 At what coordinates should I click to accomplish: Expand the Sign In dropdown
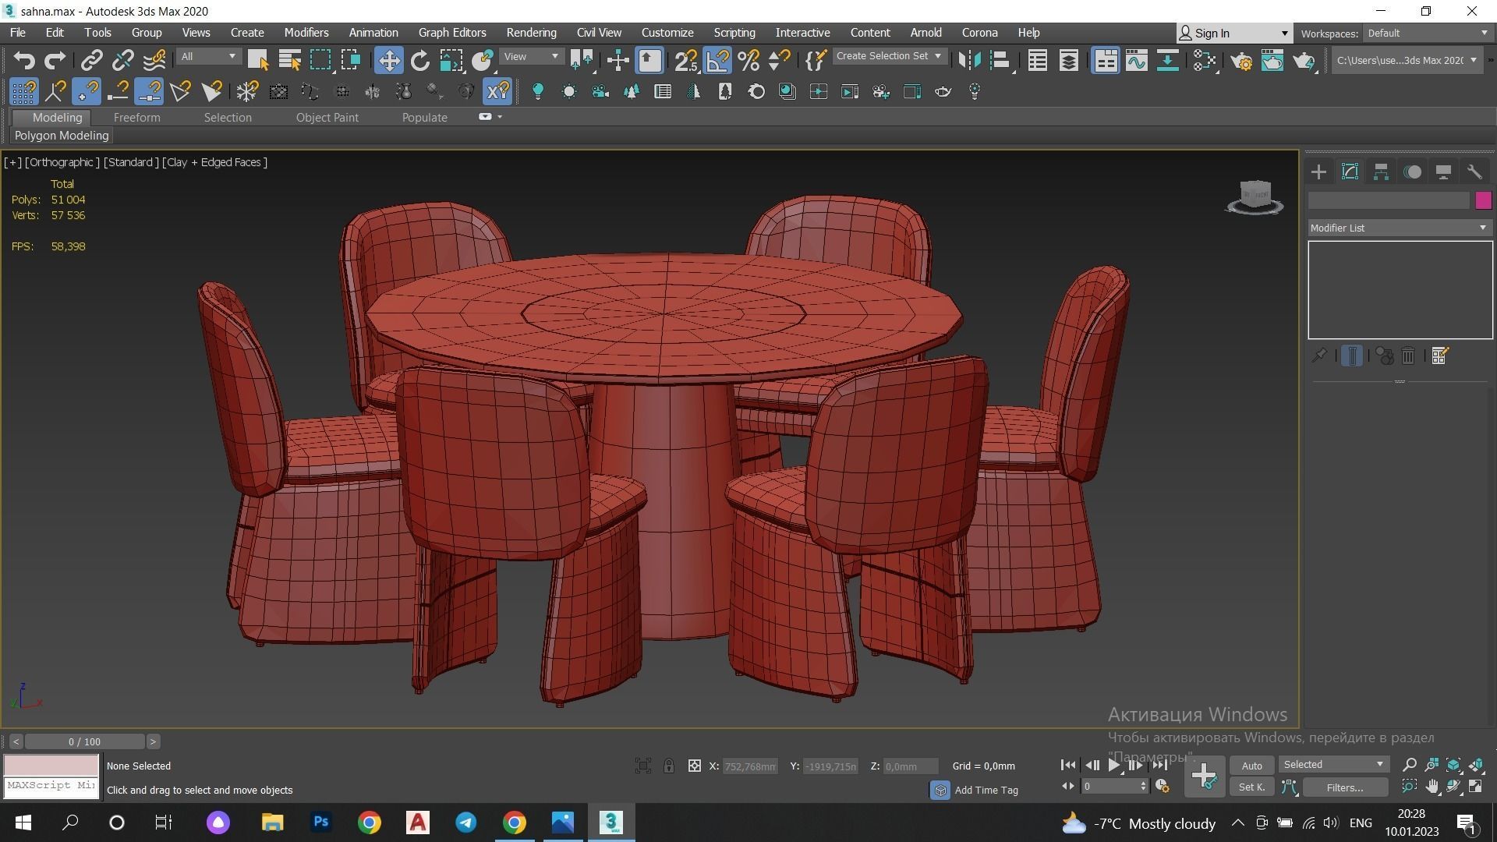[1284, 34]
